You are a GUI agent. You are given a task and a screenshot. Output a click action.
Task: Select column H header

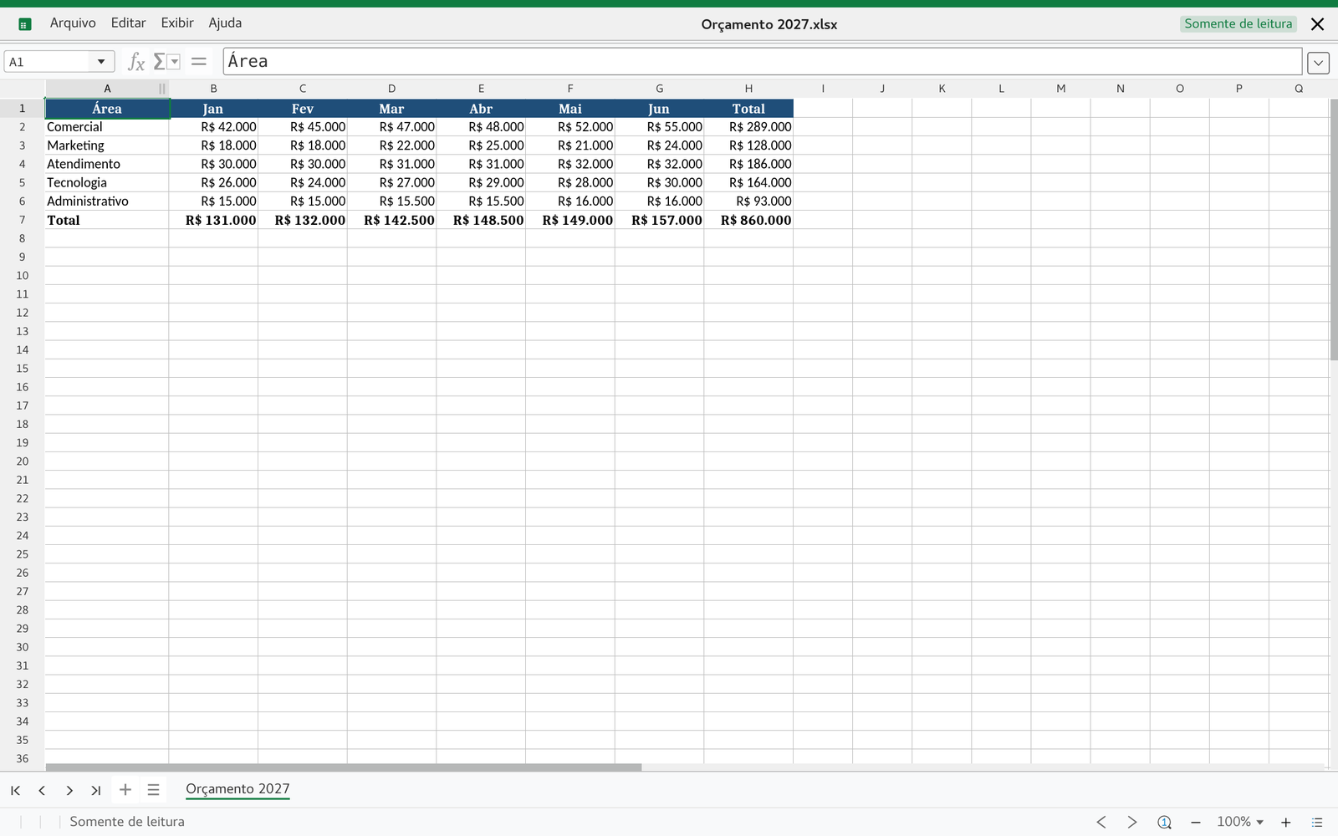click(748, 89)
